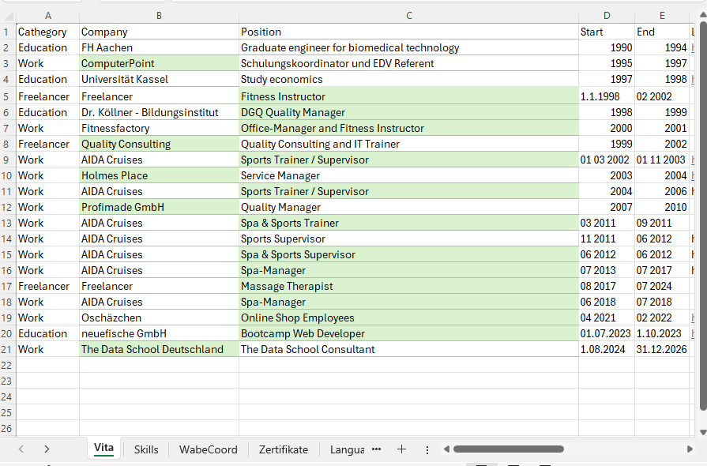Select row 26 header
707x466 pixels.
pos(6,428)
